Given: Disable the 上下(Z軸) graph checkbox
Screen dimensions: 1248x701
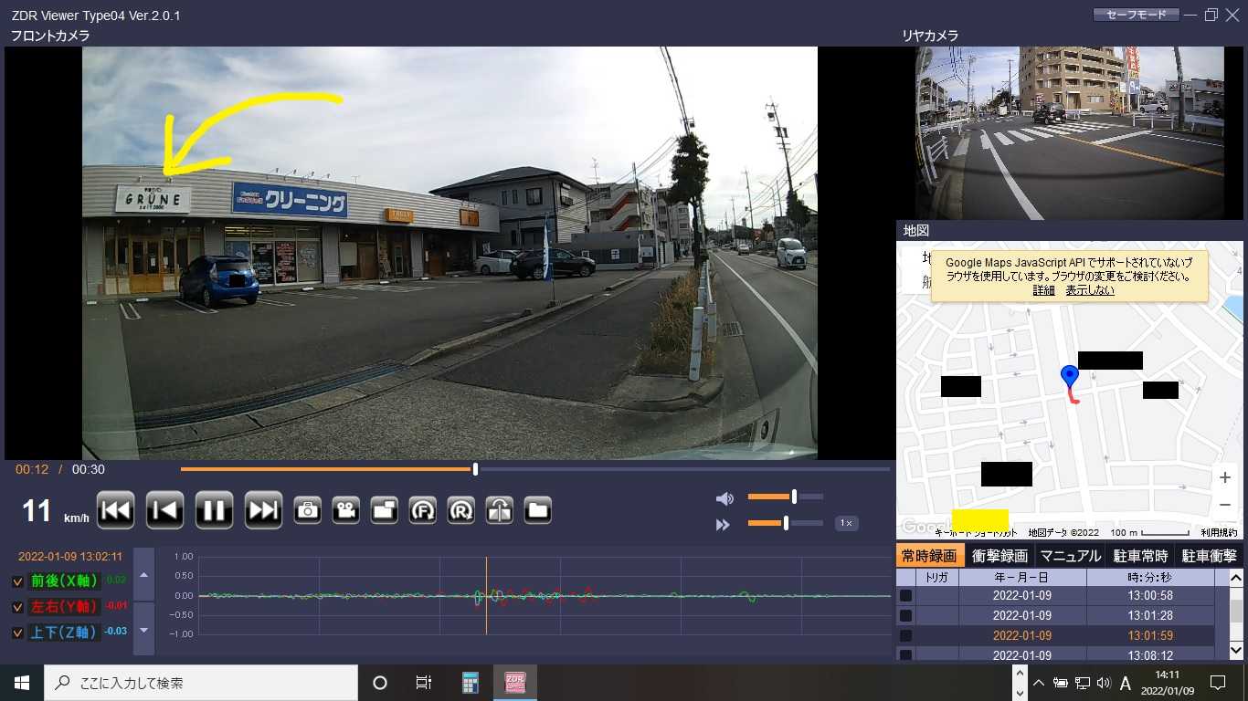Looking at the screenshot, I should [x=18, y=633].
